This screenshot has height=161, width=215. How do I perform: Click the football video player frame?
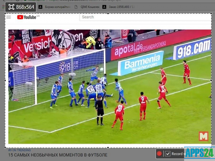click(x=110, y=87)
